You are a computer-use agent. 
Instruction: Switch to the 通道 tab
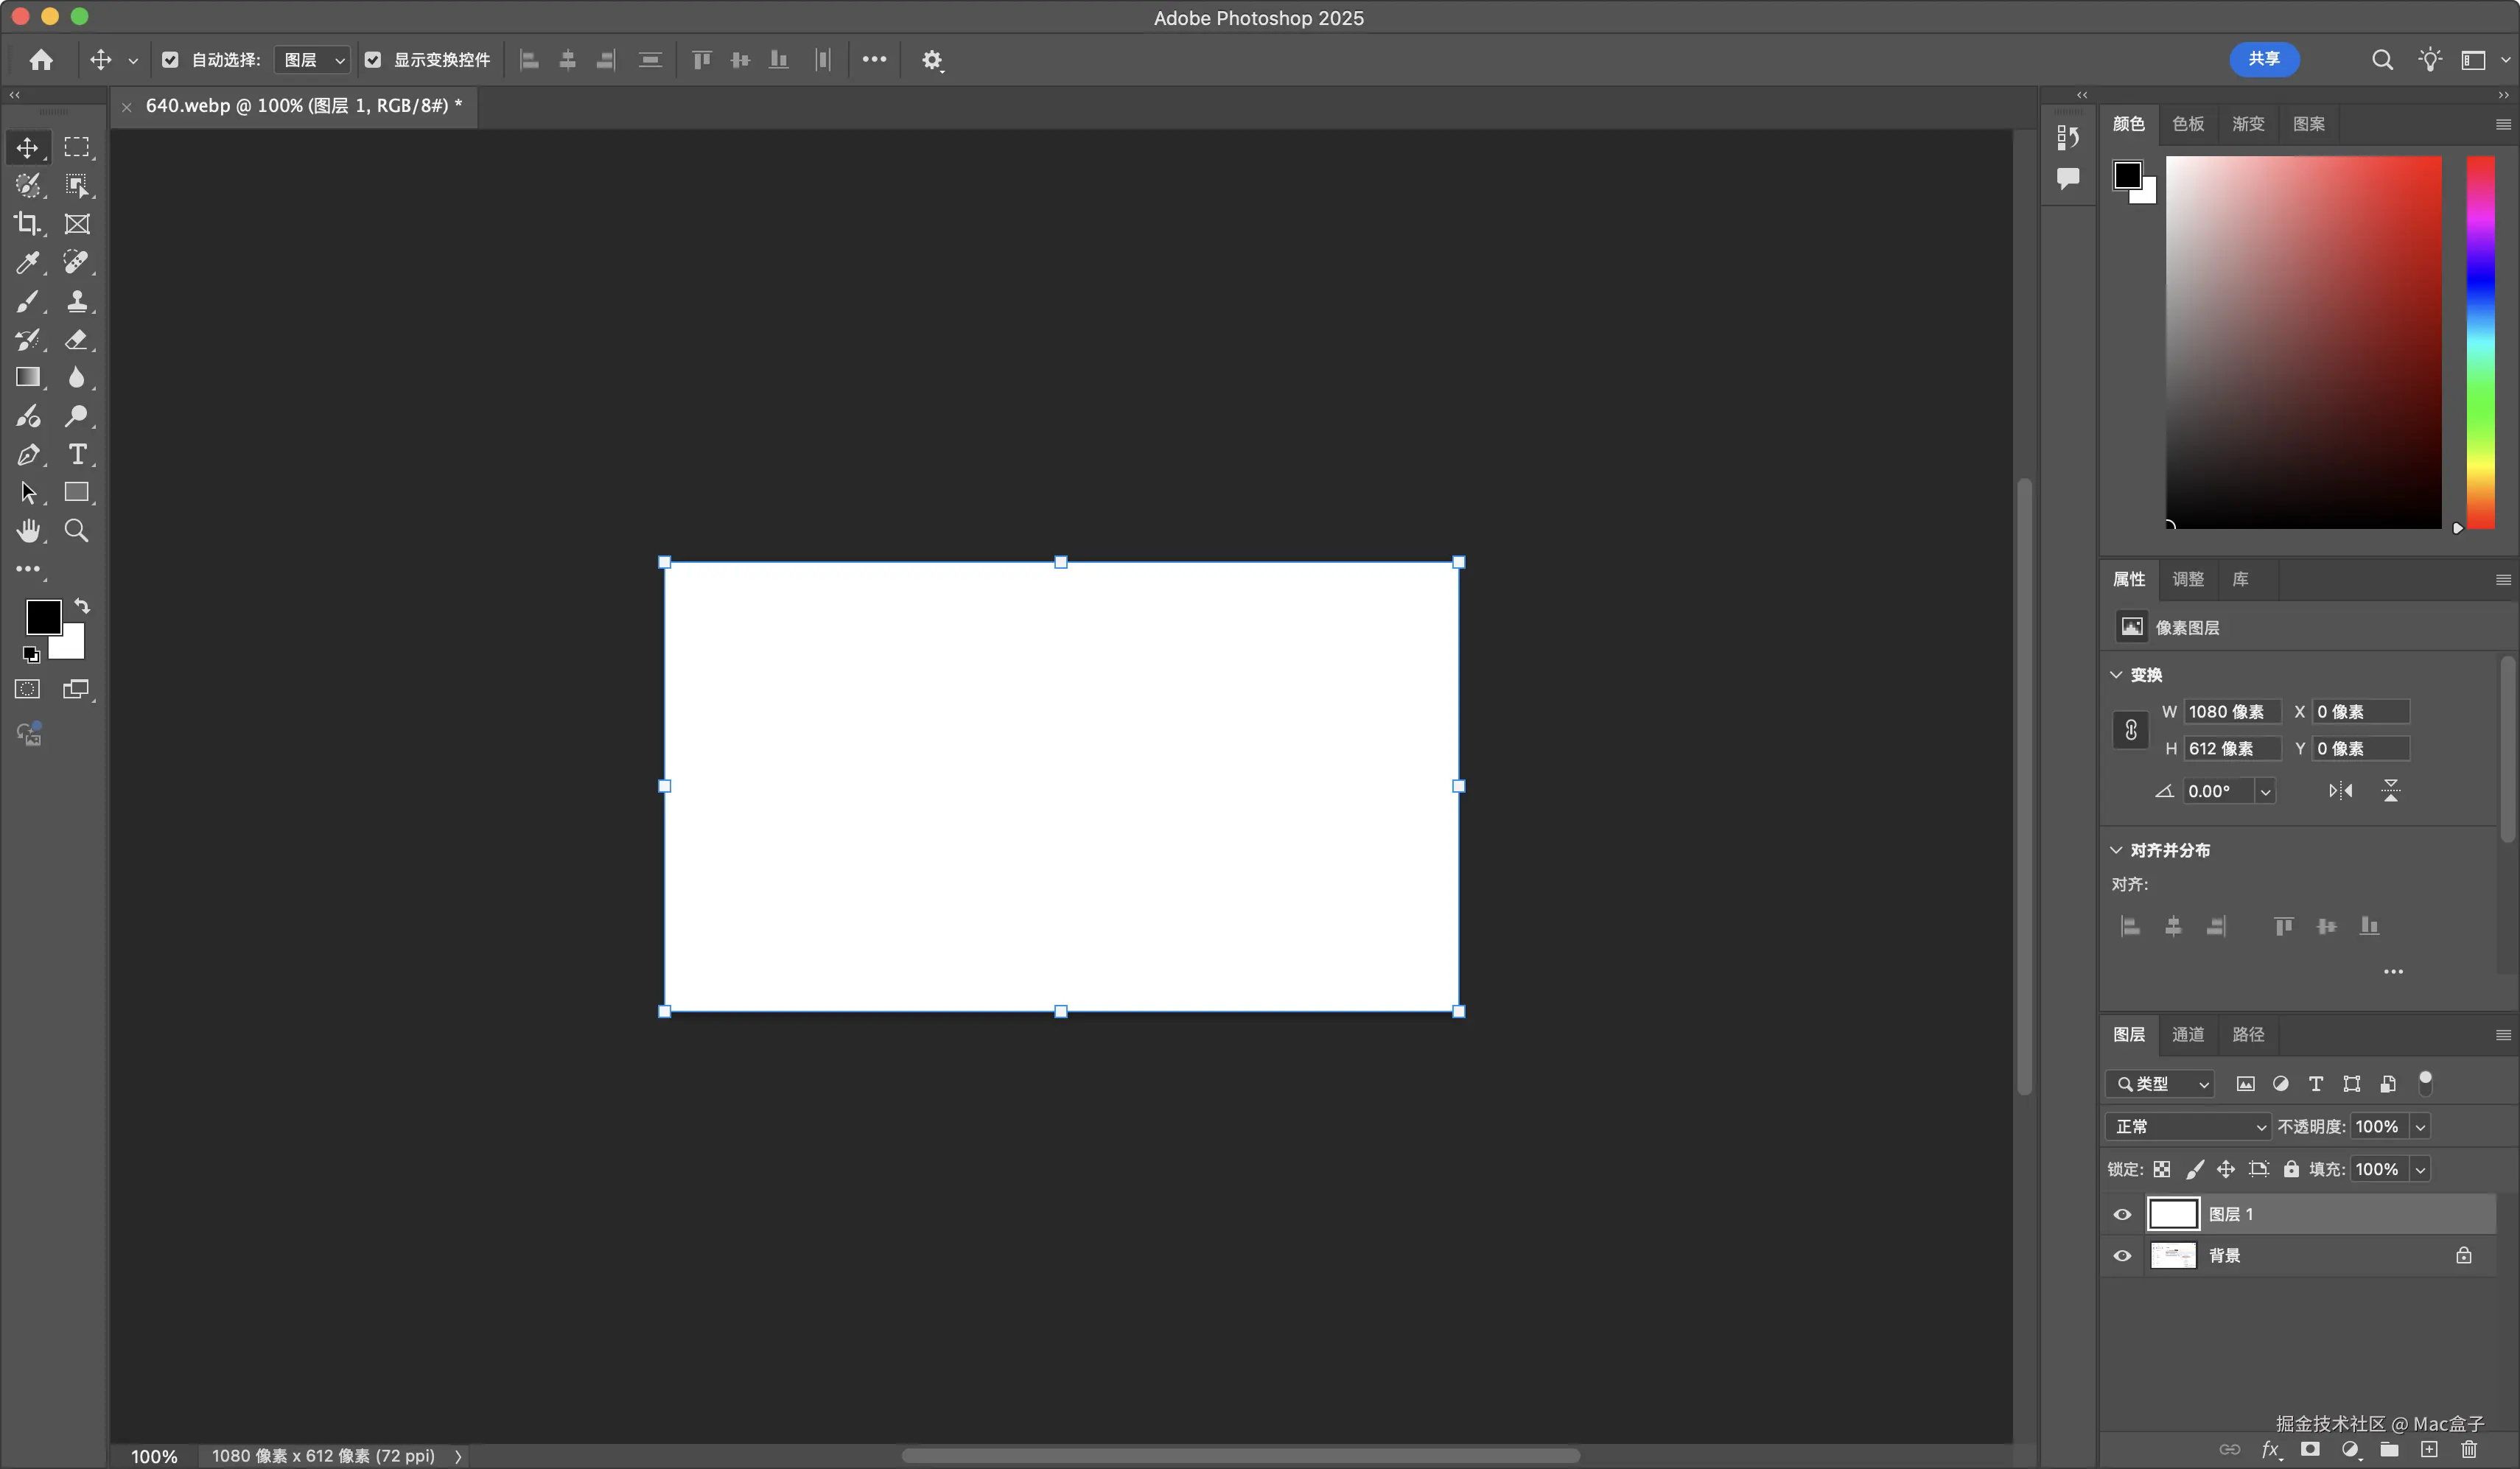pos(2188,1034)
